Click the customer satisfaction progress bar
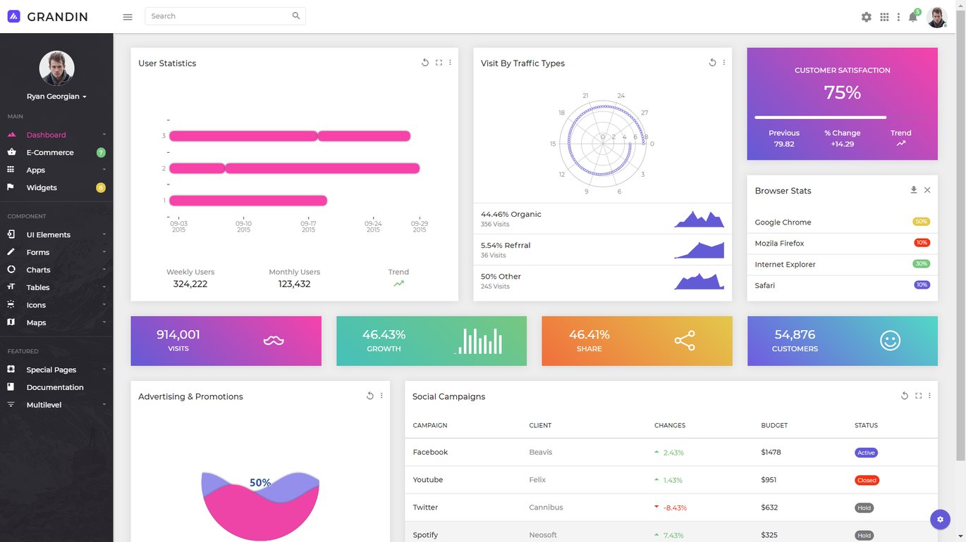 point(820,118)
